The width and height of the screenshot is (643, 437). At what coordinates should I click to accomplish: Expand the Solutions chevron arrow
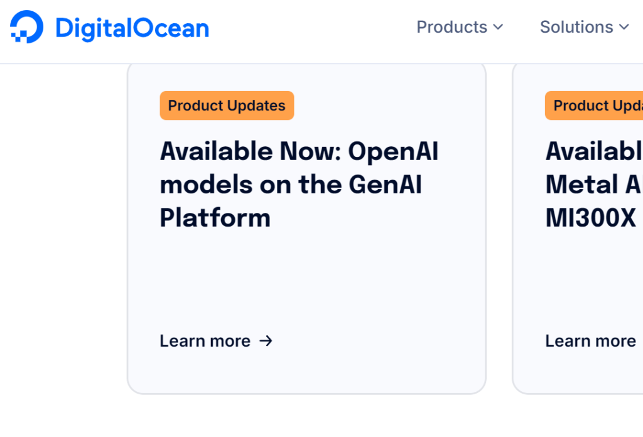click(624, 27)
